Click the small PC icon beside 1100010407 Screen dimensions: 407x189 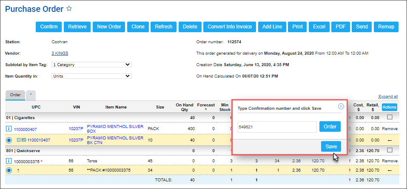point(24,140)
